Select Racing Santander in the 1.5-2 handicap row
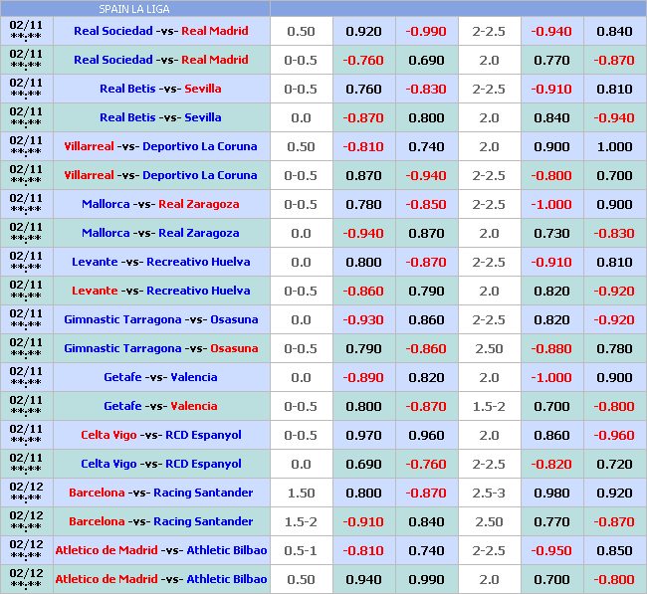Viewport: 647px width, 594px height. tap(203, 521)
